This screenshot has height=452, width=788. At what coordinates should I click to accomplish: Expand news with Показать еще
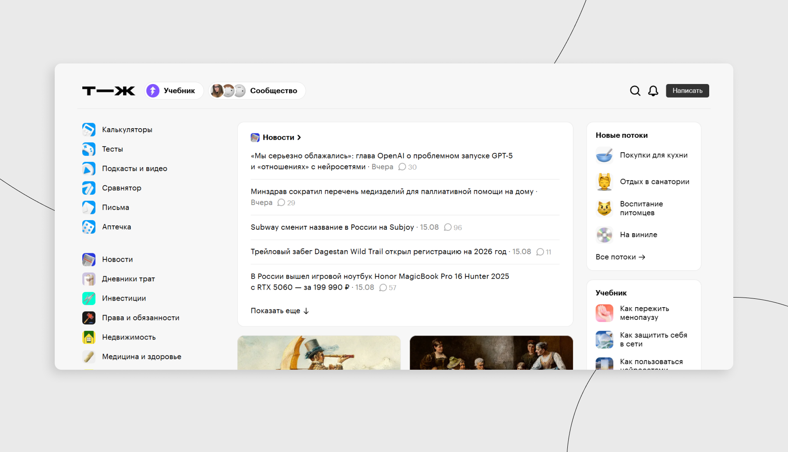tap(280, 311)
